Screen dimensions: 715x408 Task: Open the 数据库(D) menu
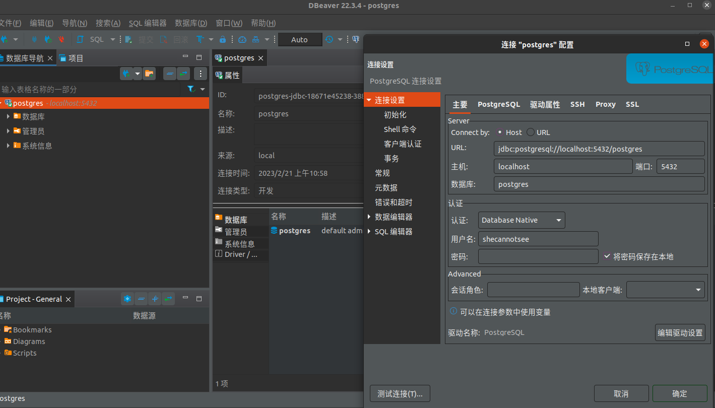click(191, 23)
